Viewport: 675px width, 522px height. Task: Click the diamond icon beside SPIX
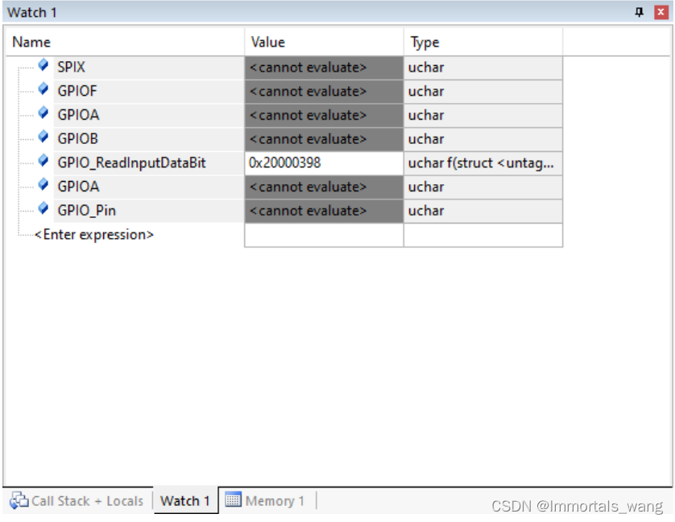[x=42, y=68]
